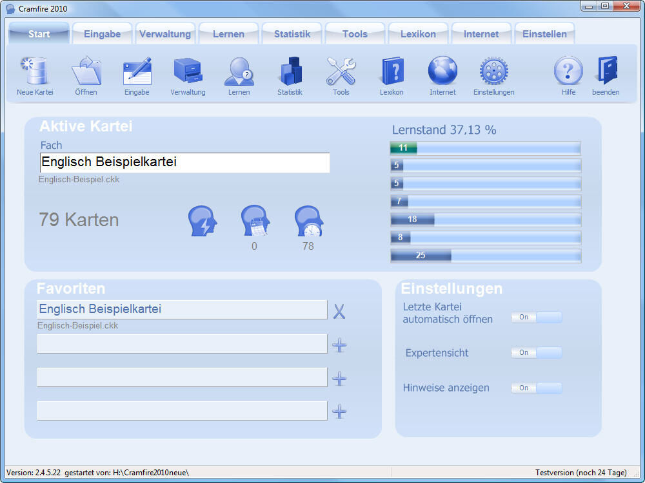Open the Einstellungen gear icon
The width and height of the screenshot is (645, 483).
point(493,71)
